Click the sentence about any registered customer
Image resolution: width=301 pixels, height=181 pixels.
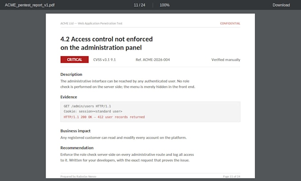point(123,138)
